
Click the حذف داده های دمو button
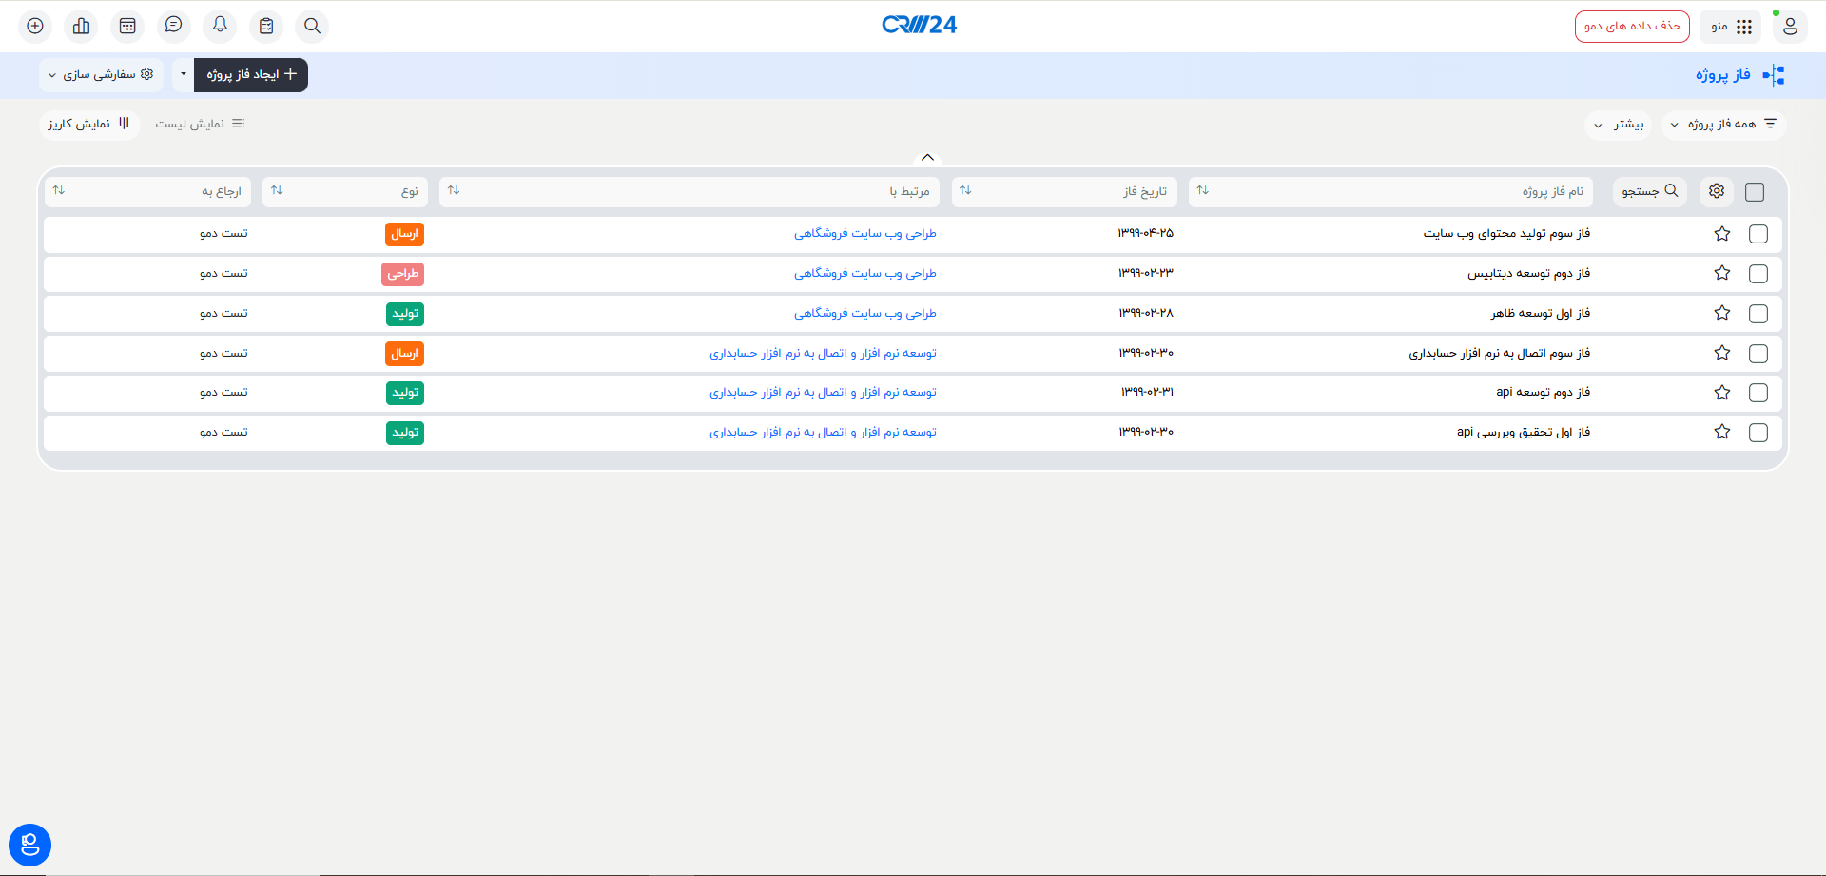(1632, 26)
